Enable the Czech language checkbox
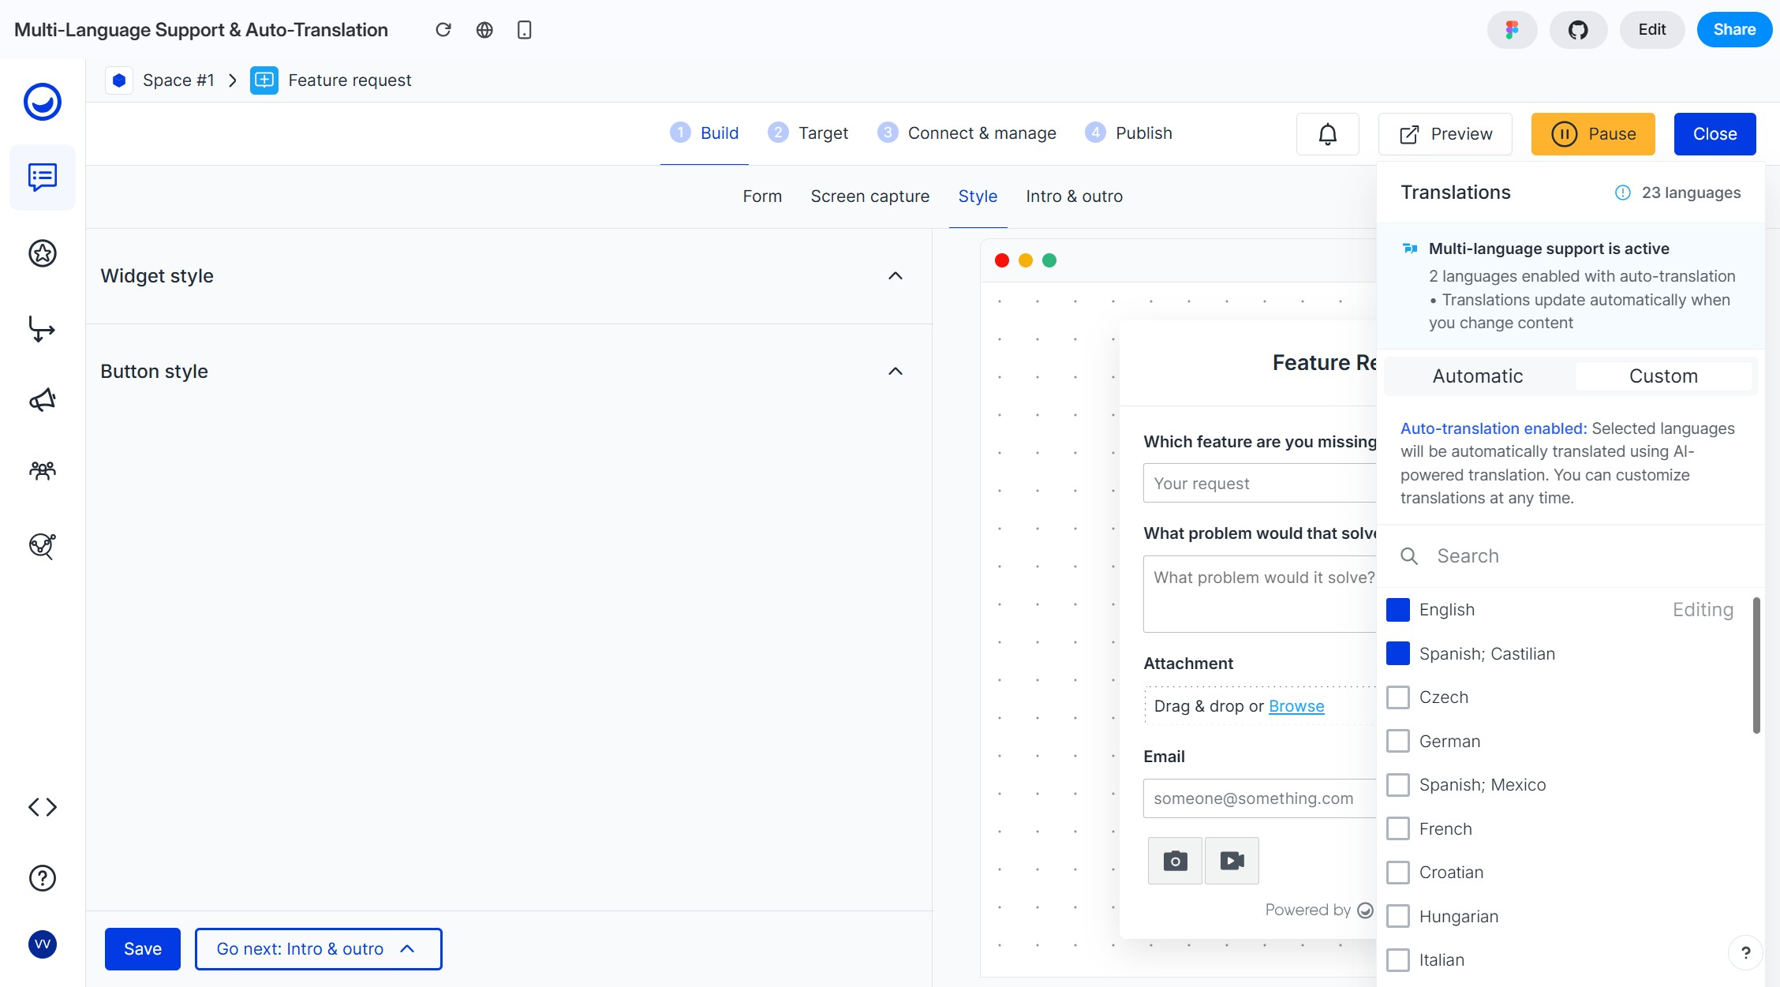Viewport: 1780px width, 987px height. tap(1398, 697)
